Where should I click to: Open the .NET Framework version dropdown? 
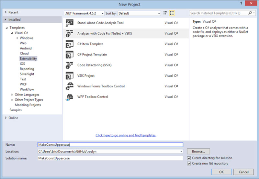[84, 13]
